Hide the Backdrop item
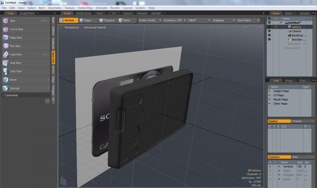Viewport: 317px width, 188px height. point(269,35)
